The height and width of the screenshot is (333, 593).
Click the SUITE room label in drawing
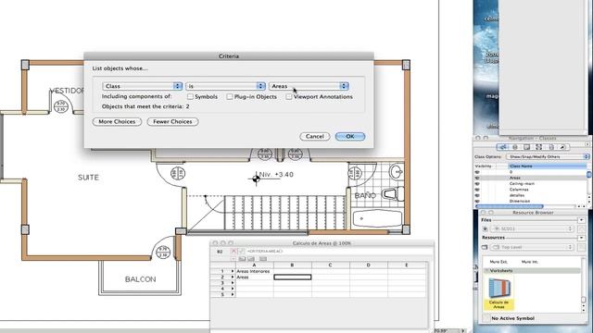(x=88, y=178)
